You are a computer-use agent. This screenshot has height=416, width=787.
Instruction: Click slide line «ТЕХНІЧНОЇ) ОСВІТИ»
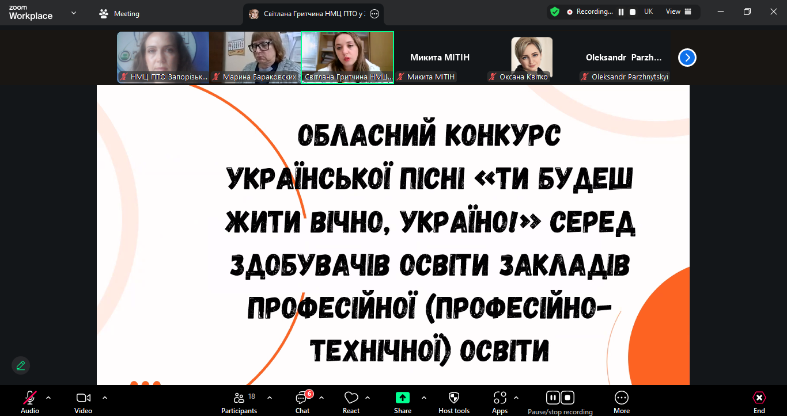[429, 350]
